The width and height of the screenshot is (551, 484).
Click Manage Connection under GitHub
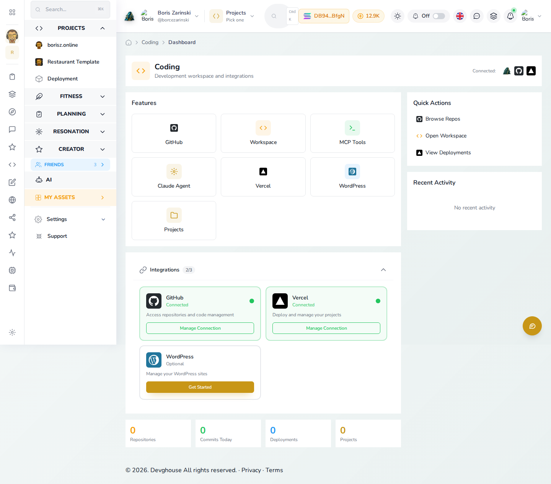(200, 328)
